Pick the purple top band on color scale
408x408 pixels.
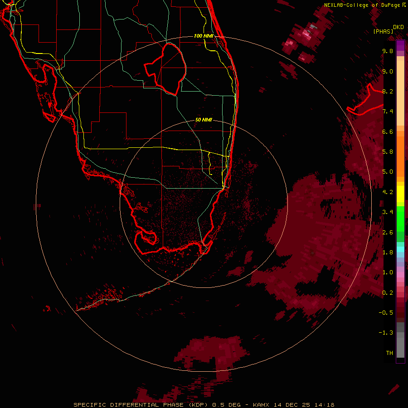tap(400, 45)
